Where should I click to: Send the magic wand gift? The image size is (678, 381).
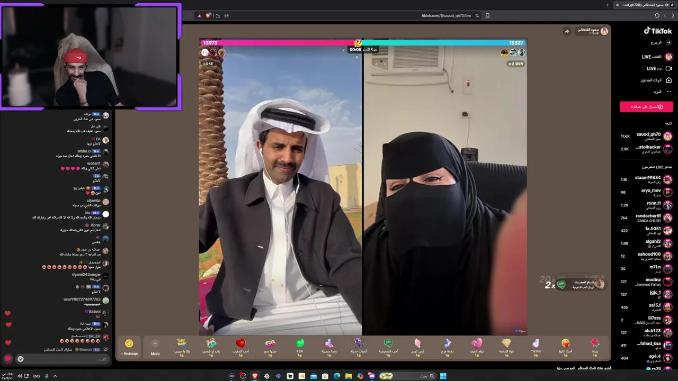(x=329, y=347)
